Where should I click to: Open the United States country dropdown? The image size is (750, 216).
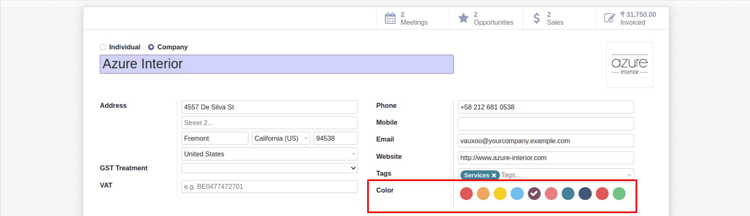tap(353, 154)
